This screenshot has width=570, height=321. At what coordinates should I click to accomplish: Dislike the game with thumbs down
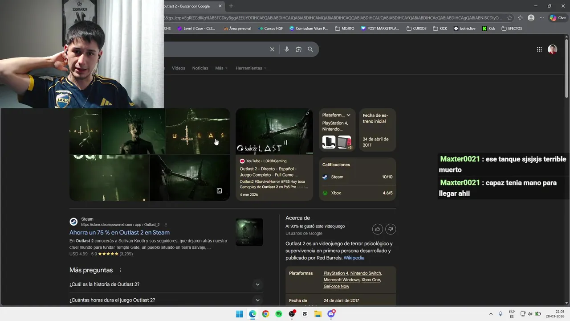[x=391, y=229]
